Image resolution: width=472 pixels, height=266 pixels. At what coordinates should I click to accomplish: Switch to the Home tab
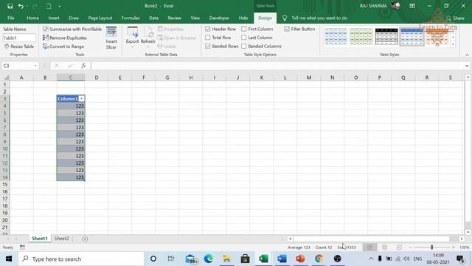point(32,18)
